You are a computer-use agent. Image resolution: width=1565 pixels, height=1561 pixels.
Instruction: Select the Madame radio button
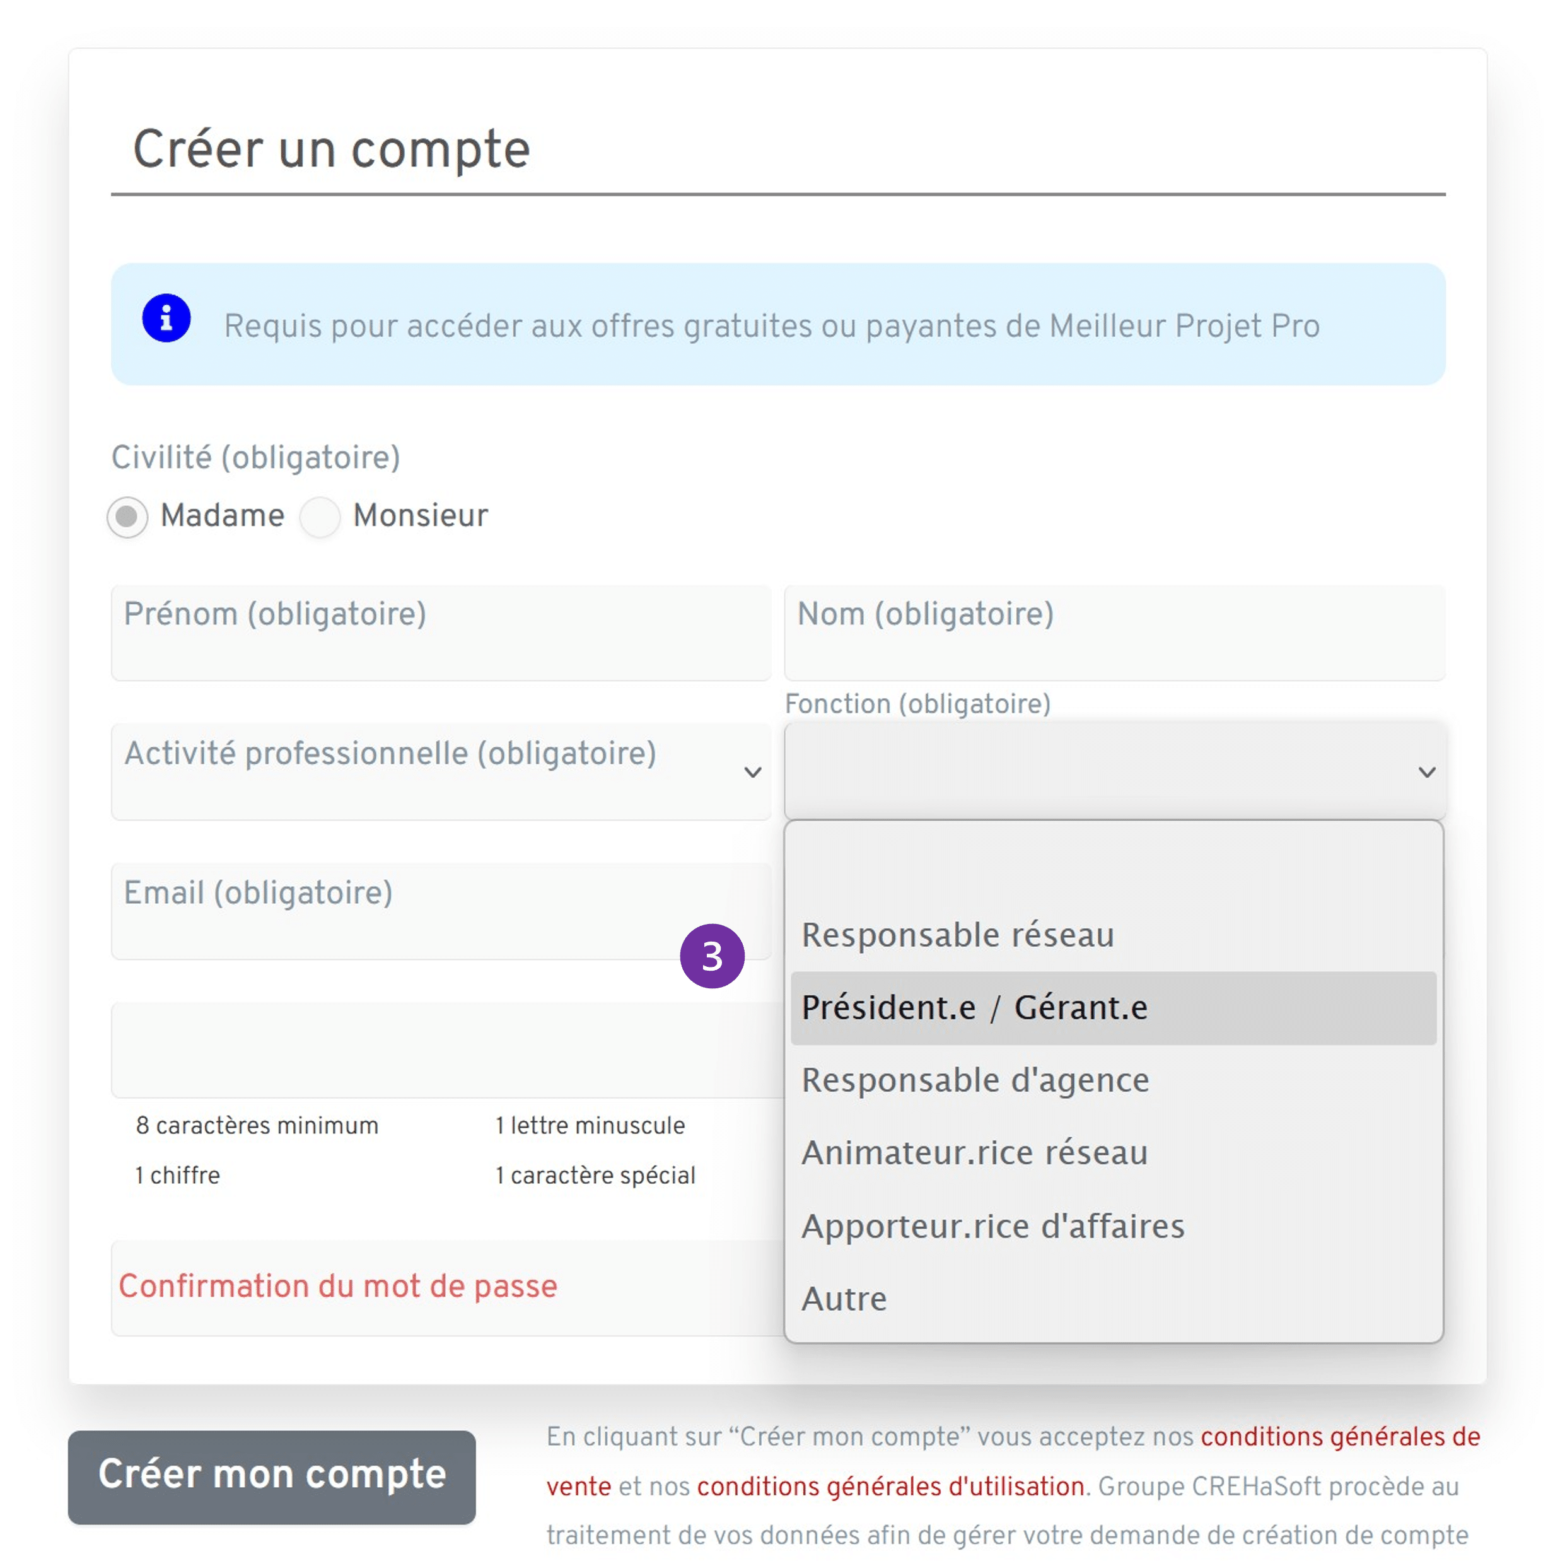tap(127, 517)
